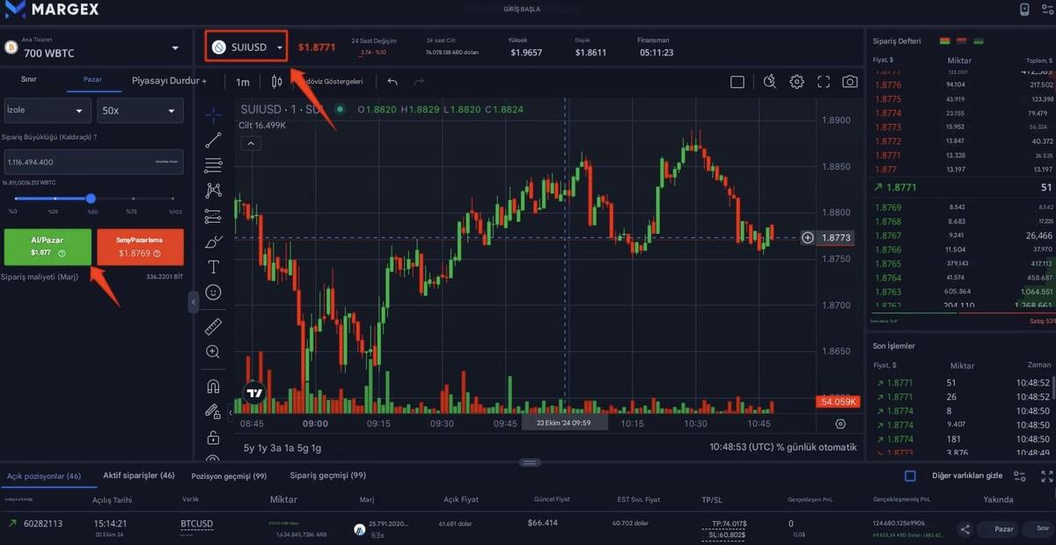Edit the TP:74.017$ value for BTCUSD
The width and height of the screenshot is (1056, 545).
[x=727, y=523]
